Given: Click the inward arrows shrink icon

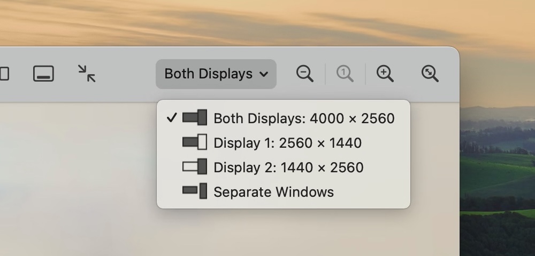Looking at the screenshot, I should click(x=87, y=74).
